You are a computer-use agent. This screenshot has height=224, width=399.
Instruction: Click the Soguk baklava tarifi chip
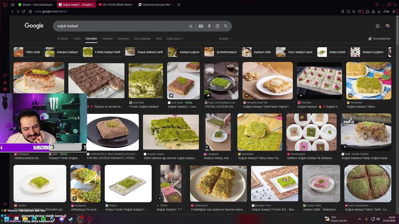click(145, 52)
